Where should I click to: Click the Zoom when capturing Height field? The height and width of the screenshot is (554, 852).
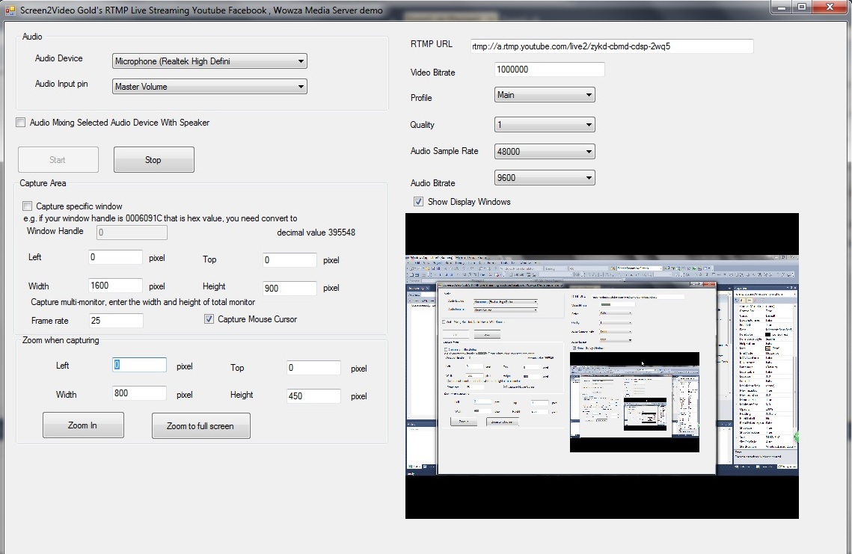(x=313, y=396)
